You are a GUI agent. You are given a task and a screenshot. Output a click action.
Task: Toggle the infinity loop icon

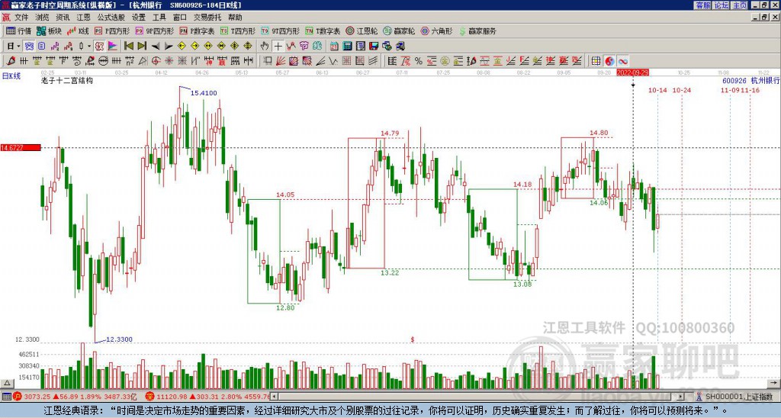click(623, 61)
